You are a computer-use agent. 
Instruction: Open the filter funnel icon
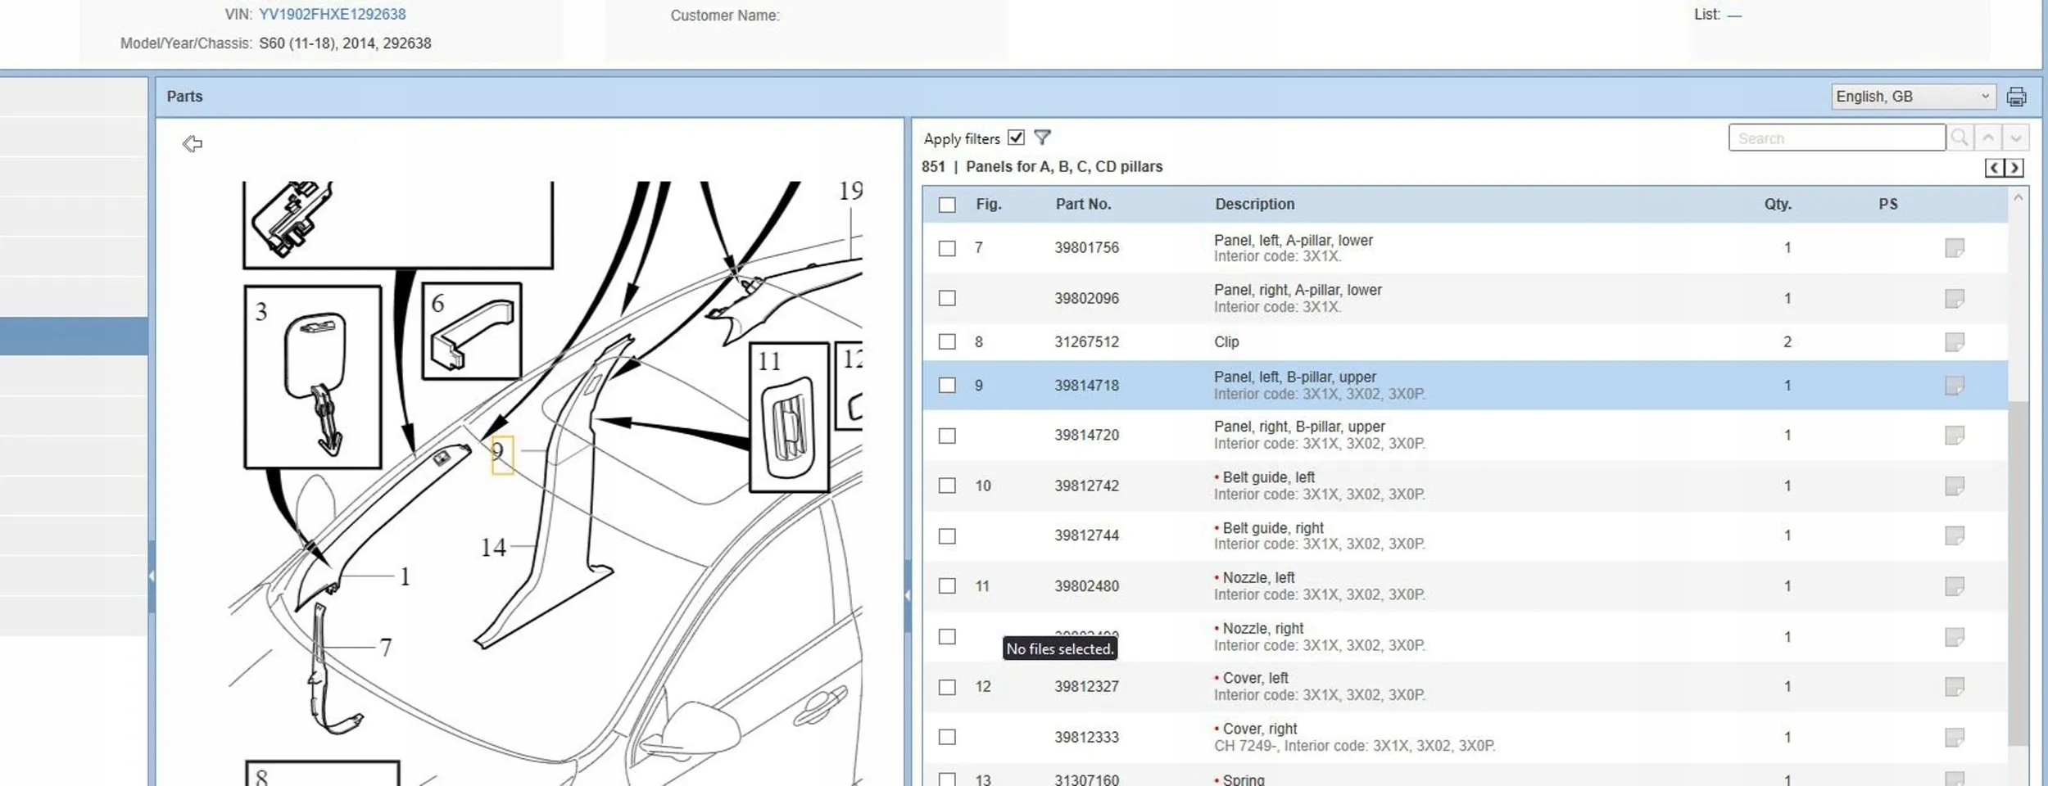(1042, 138)
